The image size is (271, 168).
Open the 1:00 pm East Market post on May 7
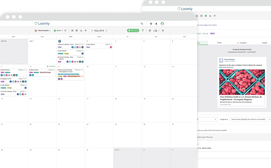[14, 86]
